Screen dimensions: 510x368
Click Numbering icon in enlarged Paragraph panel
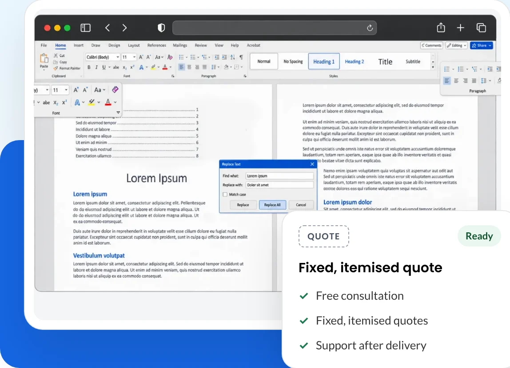461,69
